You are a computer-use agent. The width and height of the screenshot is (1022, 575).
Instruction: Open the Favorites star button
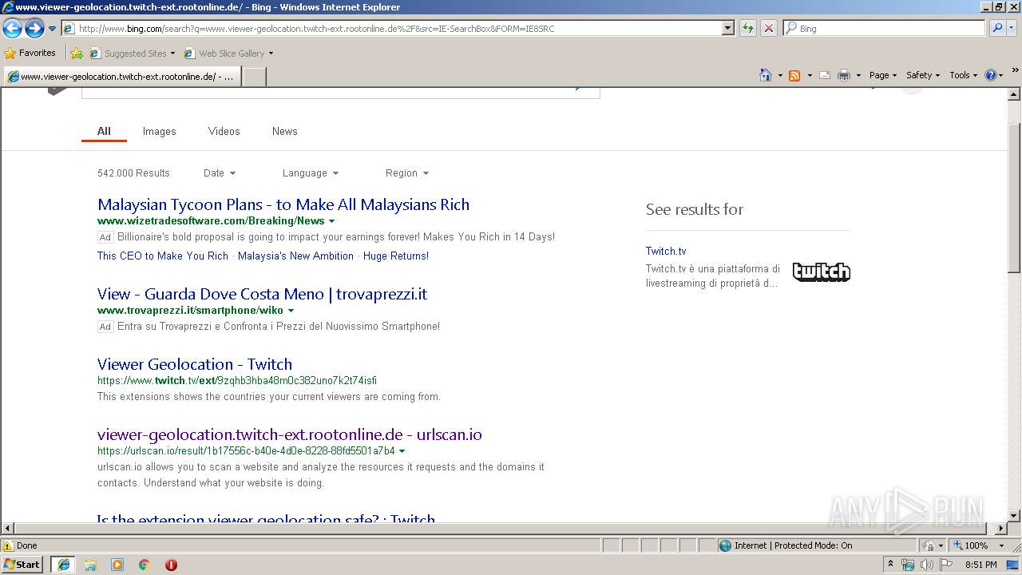30,53
